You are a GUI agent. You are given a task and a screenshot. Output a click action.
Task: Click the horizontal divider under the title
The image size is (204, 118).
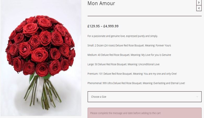click(x=145, y=16)
